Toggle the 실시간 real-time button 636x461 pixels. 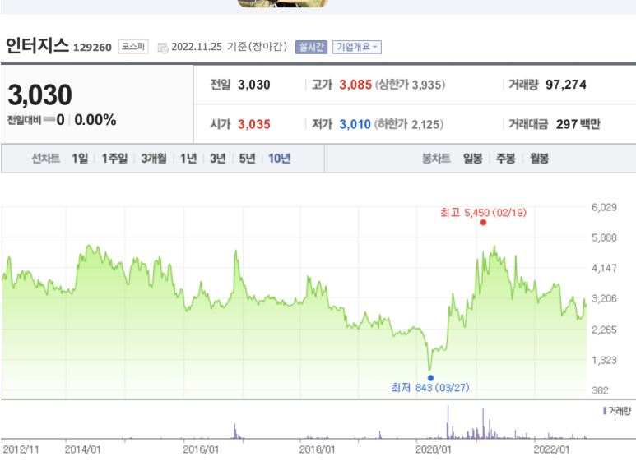click(311, 47)
